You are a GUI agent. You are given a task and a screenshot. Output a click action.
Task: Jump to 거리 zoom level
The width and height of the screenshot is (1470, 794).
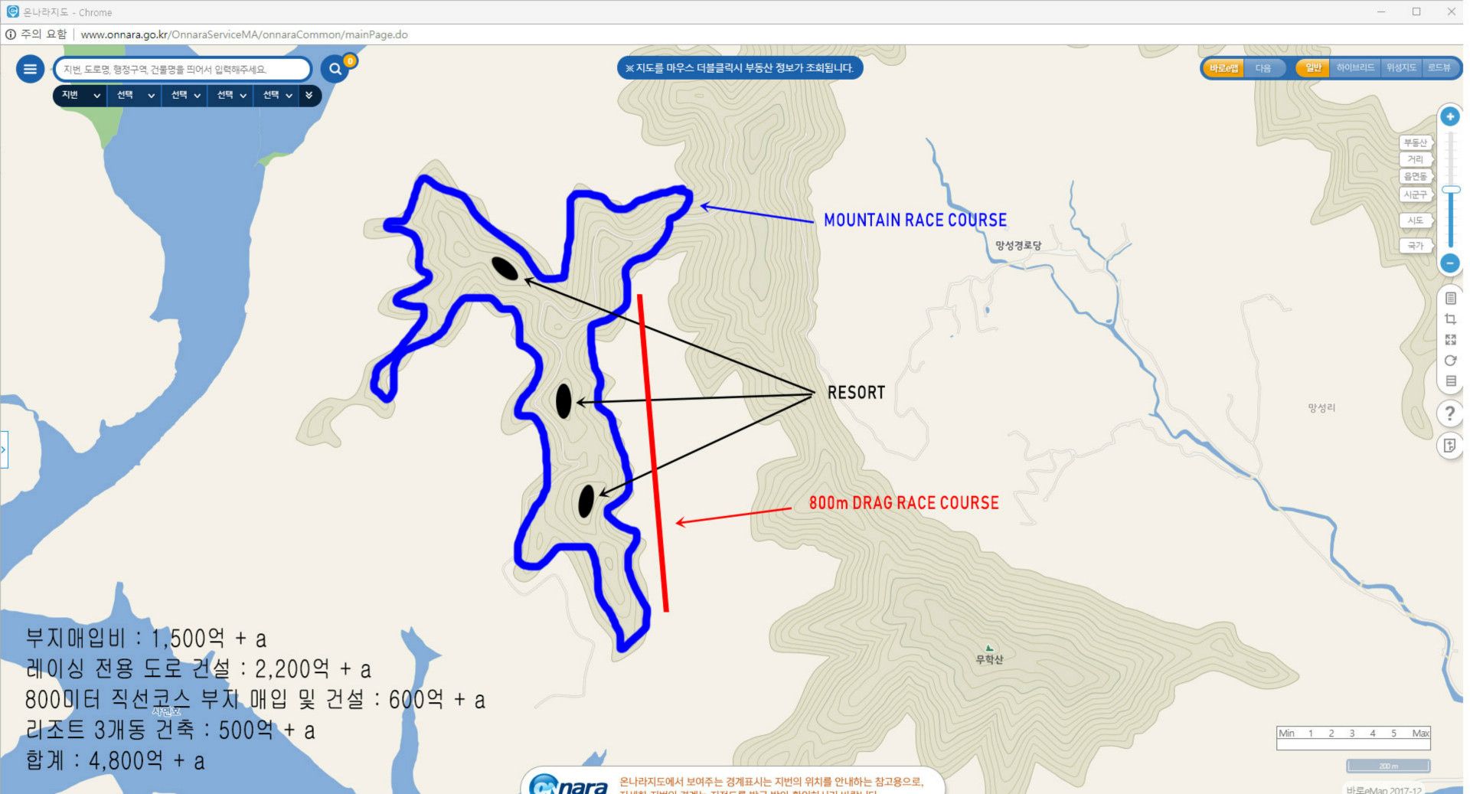click(1415, 159)
